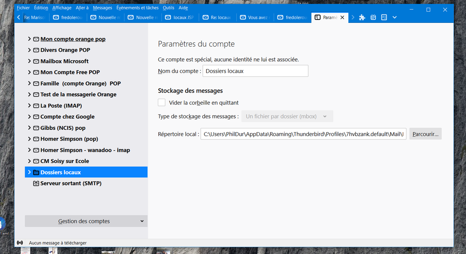Click the Serveur sortant (SMTP) icon
The width and height of the screenshot is (466, 254).
36,183
